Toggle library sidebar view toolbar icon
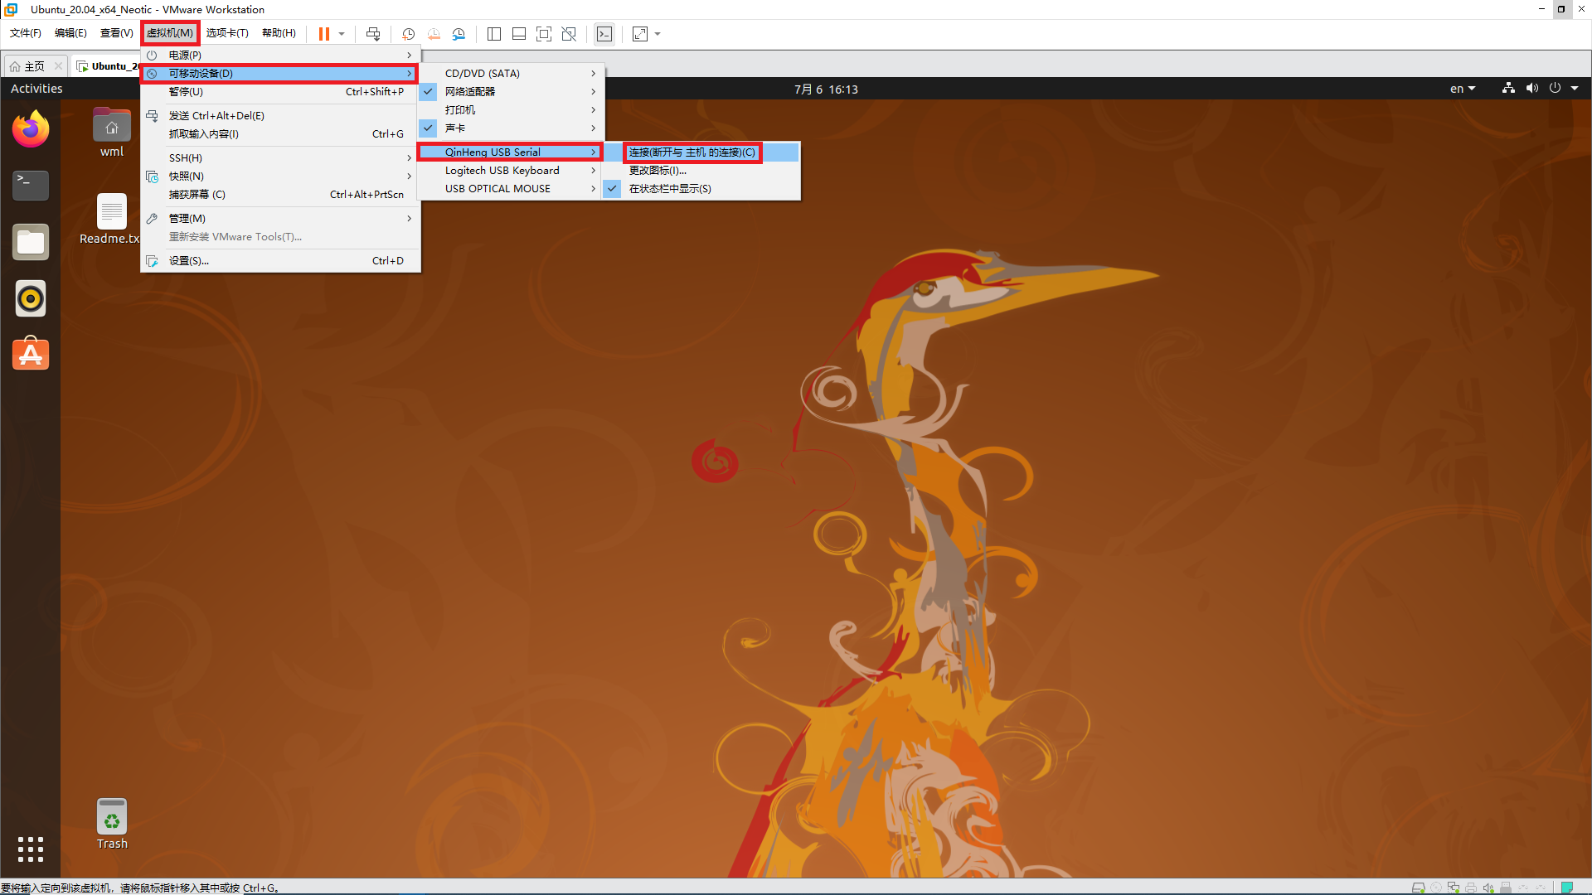 (494, 34)
